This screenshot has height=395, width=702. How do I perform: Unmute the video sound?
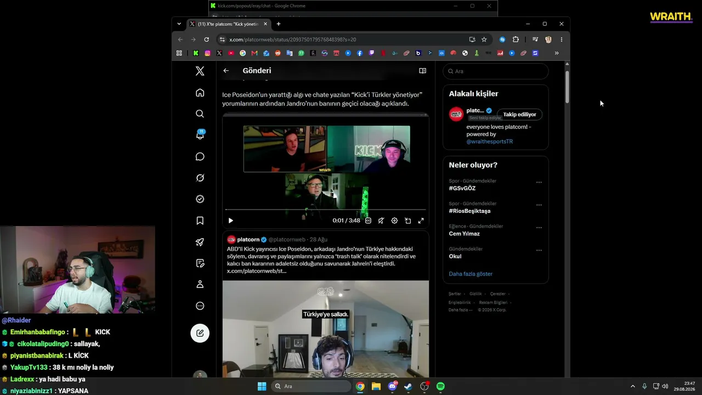click(381, 221)
